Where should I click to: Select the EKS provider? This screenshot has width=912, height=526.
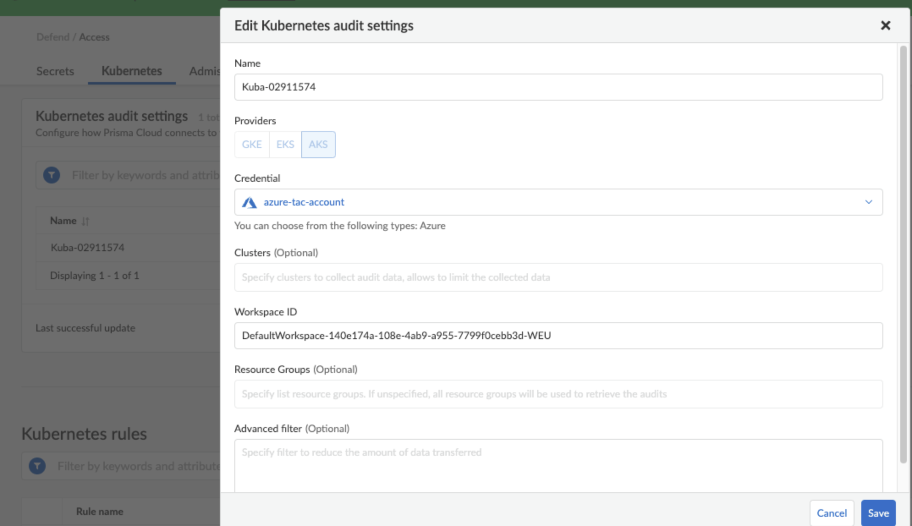[x=285, y=145]
